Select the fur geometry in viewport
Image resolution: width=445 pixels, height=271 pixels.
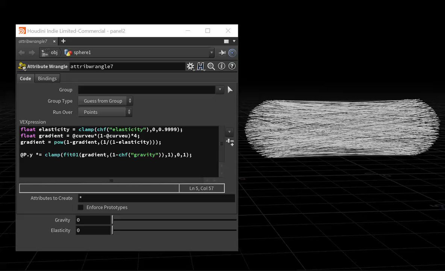(342, 128)
